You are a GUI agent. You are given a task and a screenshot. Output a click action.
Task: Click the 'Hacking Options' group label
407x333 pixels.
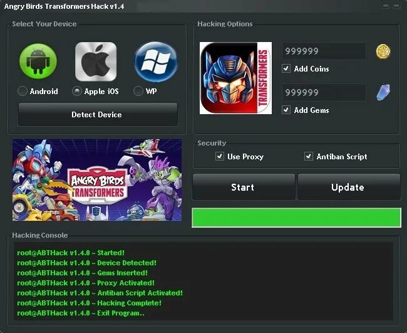pos(225,24)
